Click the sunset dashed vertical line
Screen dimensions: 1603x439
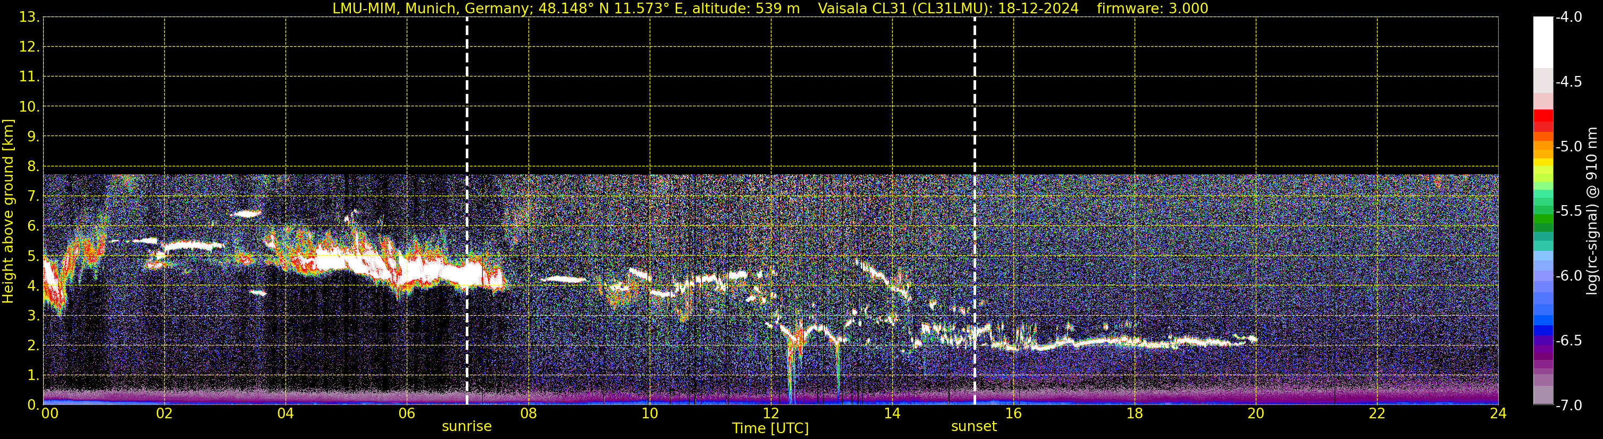click(x=975, y=211)
